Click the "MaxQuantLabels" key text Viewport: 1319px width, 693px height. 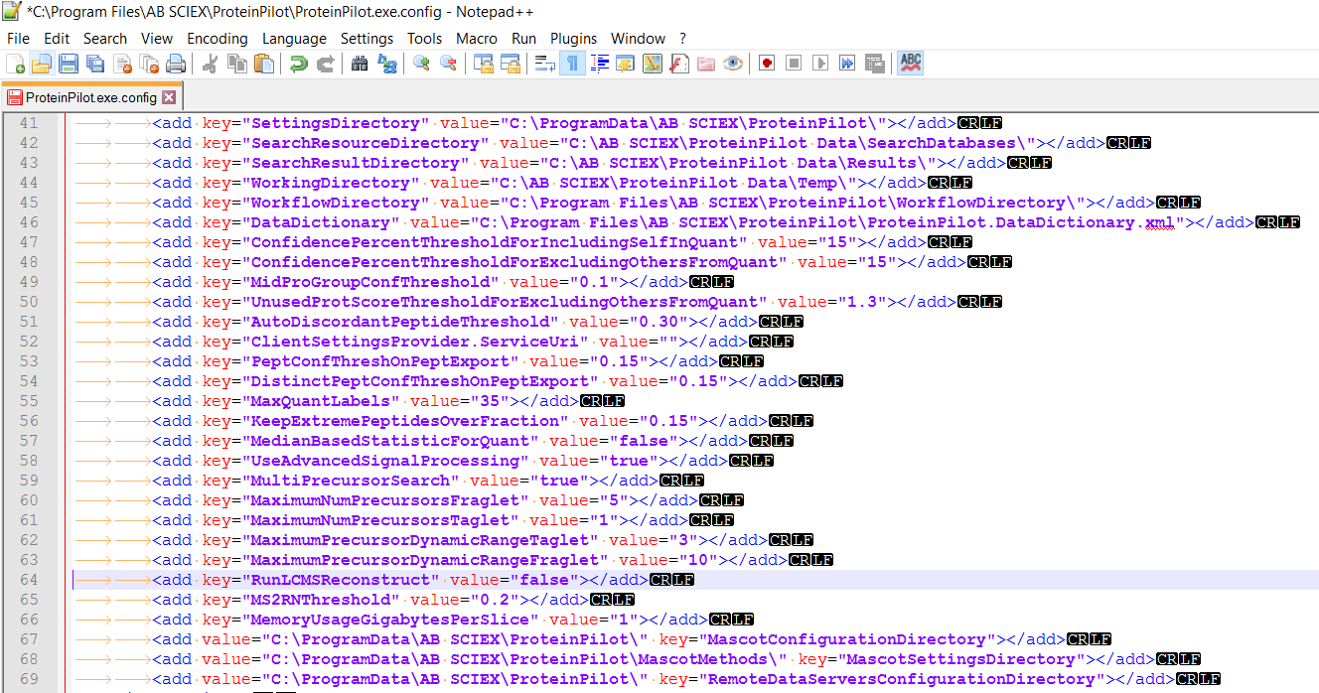(x=321, y=401)
